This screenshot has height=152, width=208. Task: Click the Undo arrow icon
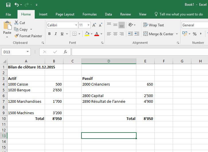17,5
